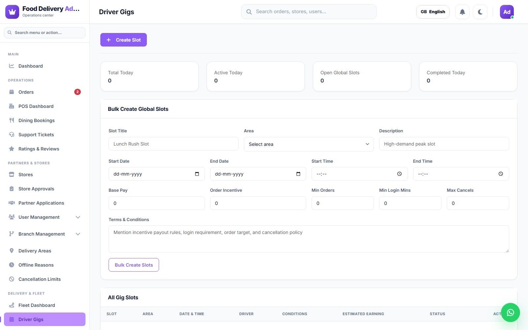Click the Driver Gigs calendar icon

tap(12, 319)
